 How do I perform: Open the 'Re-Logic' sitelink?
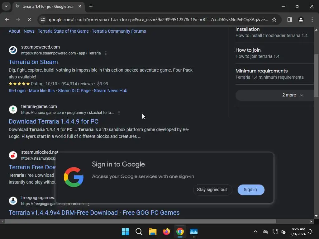pyautogui.click(x=17, y=91)
